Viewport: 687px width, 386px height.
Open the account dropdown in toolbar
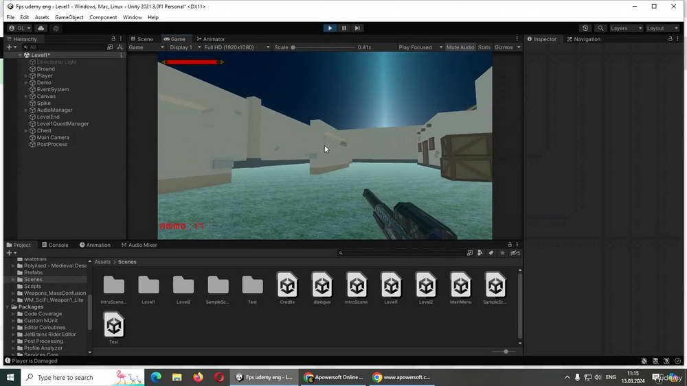point(20,28)
